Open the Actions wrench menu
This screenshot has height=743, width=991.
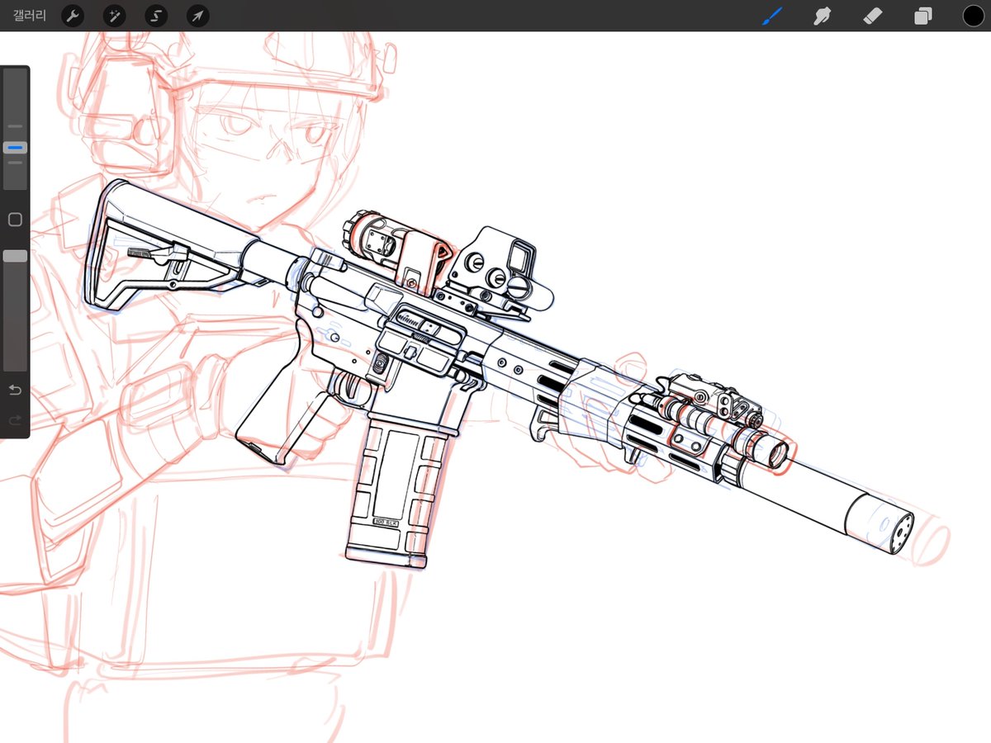click(x=73, y=16)
